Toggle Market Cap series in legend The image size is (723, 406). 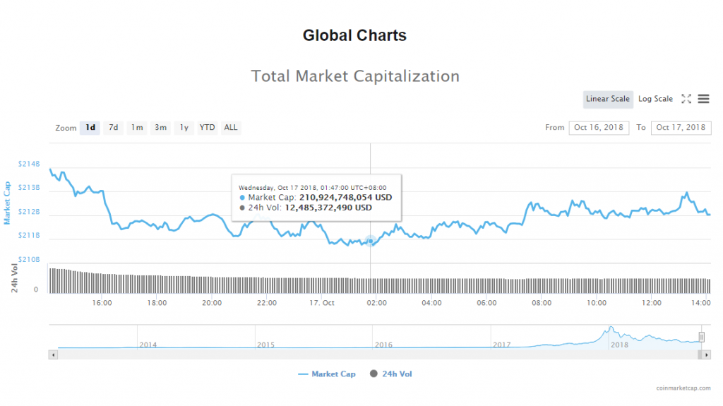click(x=327, y=374)
